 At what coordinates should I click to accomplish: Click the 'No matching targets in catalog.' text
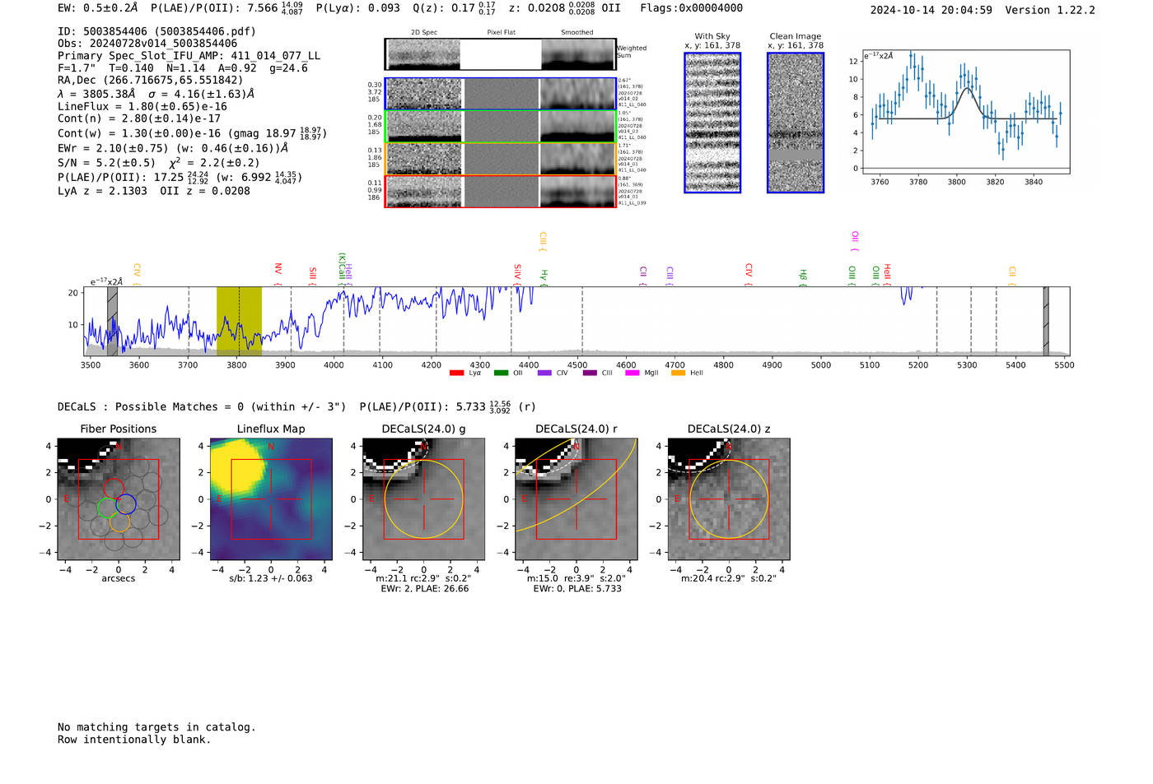156,727
